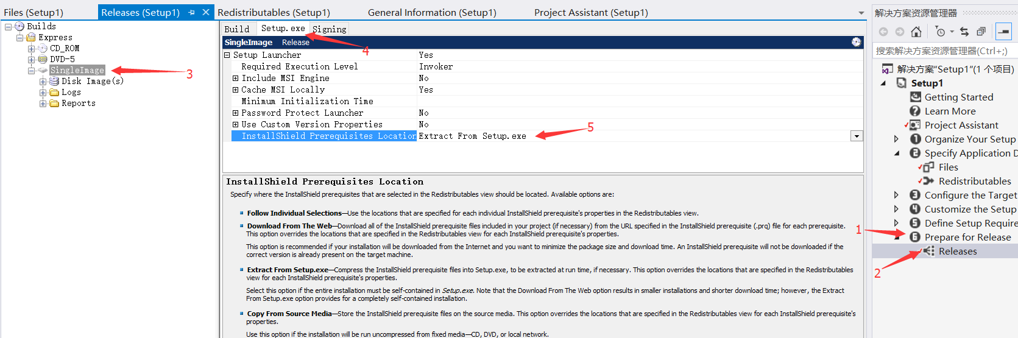Collapse the Setup Launcher property group
This screenshot has height=338, width=1018.
pyautogui.click(x=227, y=55)
